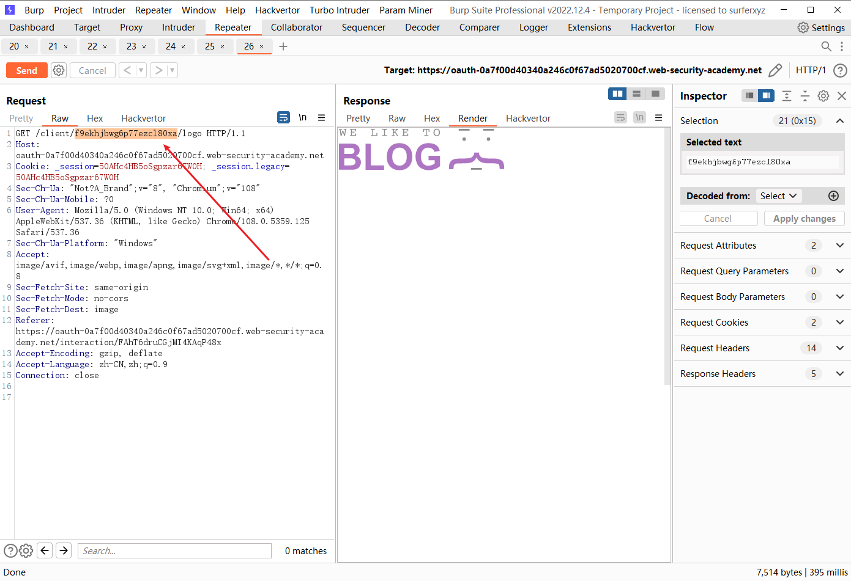The height and width of the screenshot is (581, 851).
Task: Click the Inspector settings gear icon
Action: (823, 96)
